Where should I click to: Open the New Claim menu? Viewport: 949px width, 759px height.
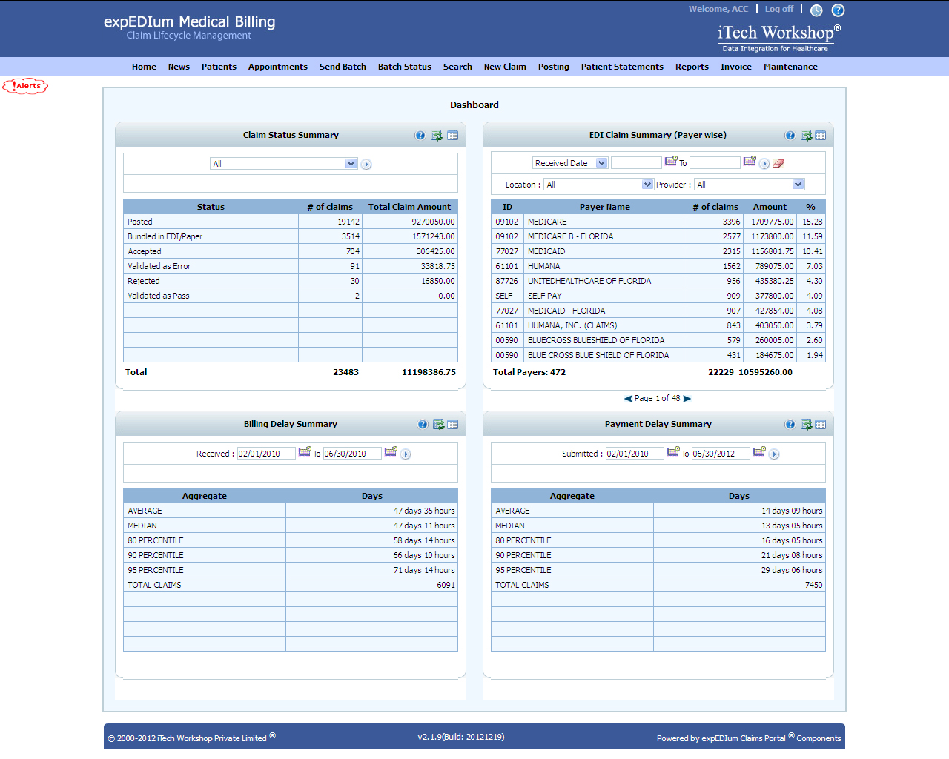click(x=505, y=67)
